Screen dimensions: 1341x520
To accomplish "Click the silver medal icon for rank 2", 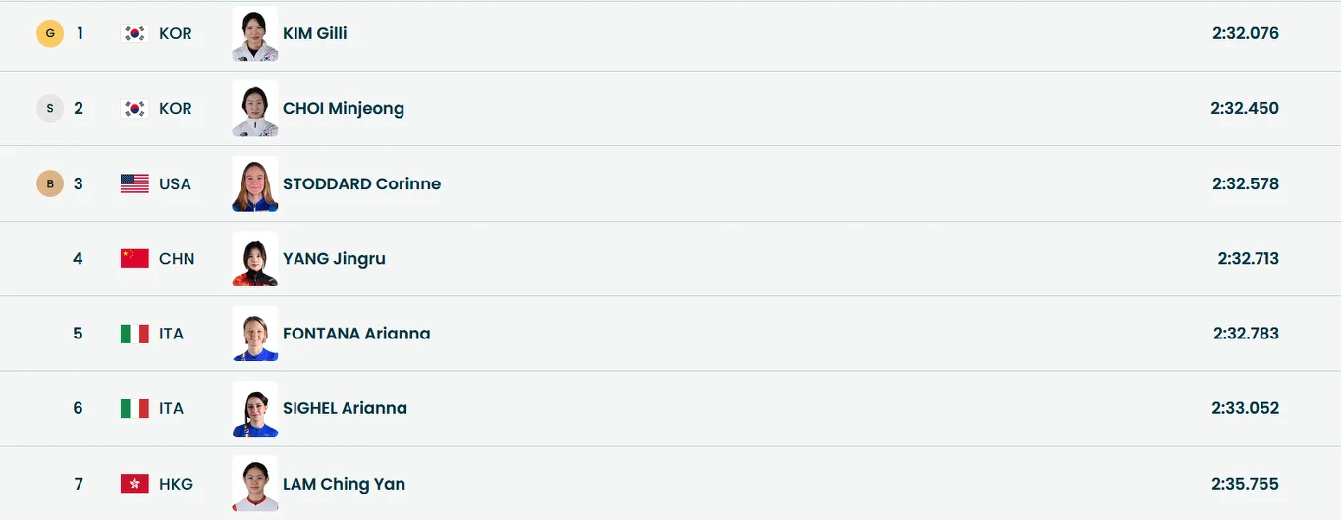I will click(50, 108).
